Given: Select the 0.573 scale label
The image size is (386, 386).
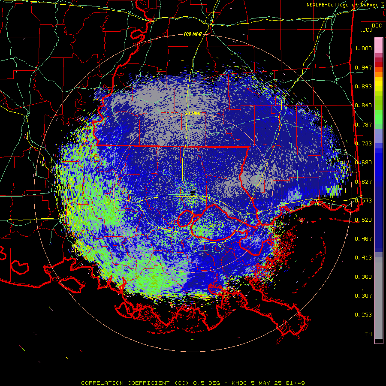Looking at the screenshot, I should [x=363, y=201].
